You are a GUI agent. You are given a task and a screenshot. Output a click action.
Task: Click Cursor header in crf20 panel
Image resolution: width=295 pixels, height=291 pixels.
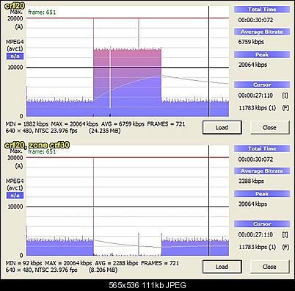point(262,85)
